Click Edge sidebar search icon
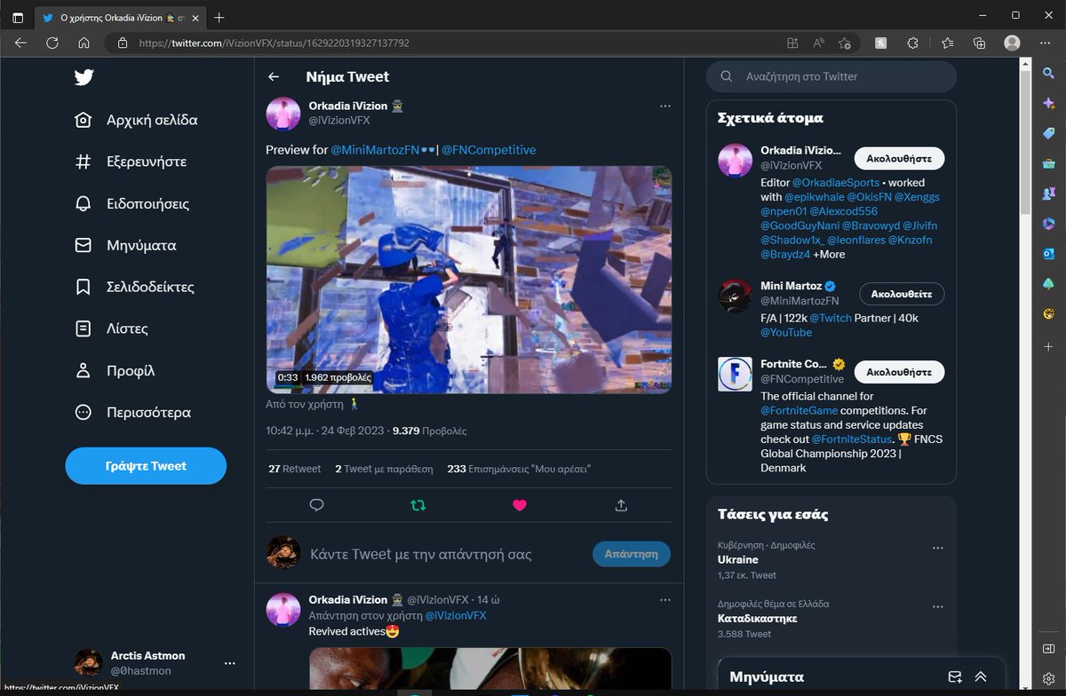The width and height of the screenshot is (1066, 696). coord(1049,74)
